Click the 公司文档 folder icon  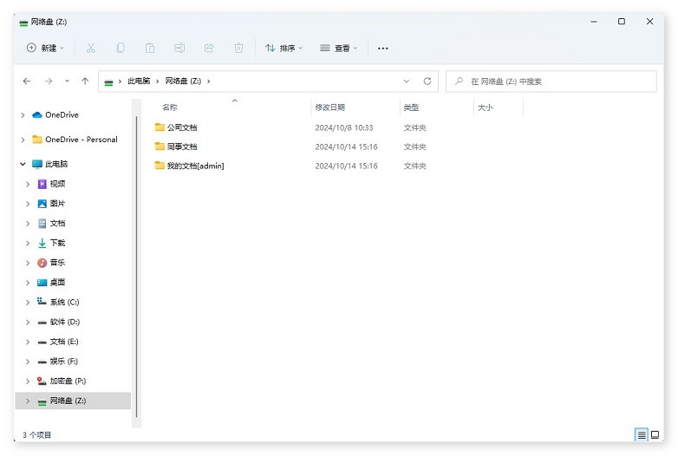pos(160,127)
